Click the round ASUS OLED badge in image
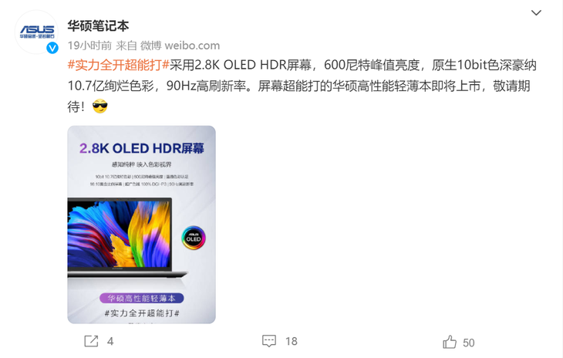 pyautogui.click(x=193, y=238)
